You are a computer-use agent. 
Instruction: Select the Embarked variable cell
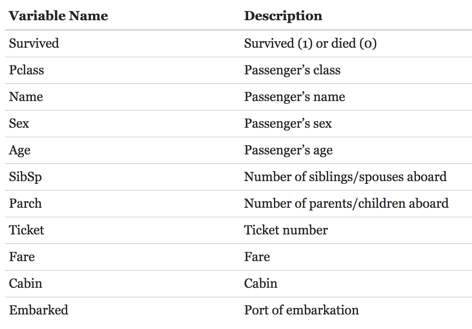38,310
